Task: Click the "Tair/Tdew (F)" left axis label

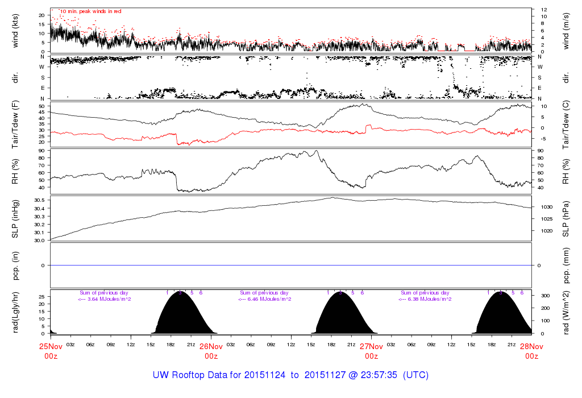Action: coord(16,123)
